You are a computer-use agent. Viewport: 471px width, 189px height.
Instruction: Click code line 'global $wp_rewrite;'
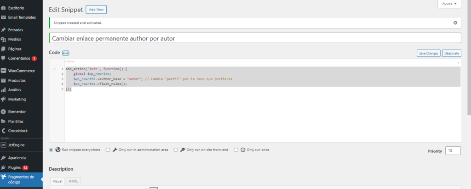(x=92, y=74)
